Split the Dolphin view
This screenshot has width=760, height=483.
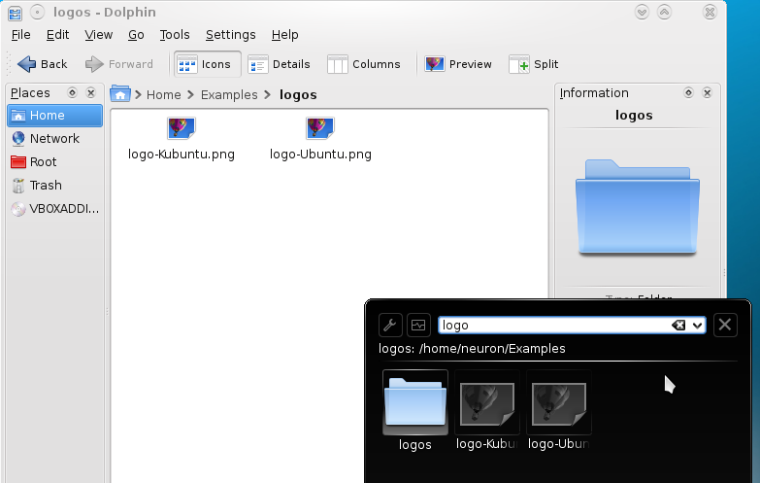click(x=533, y=64)
